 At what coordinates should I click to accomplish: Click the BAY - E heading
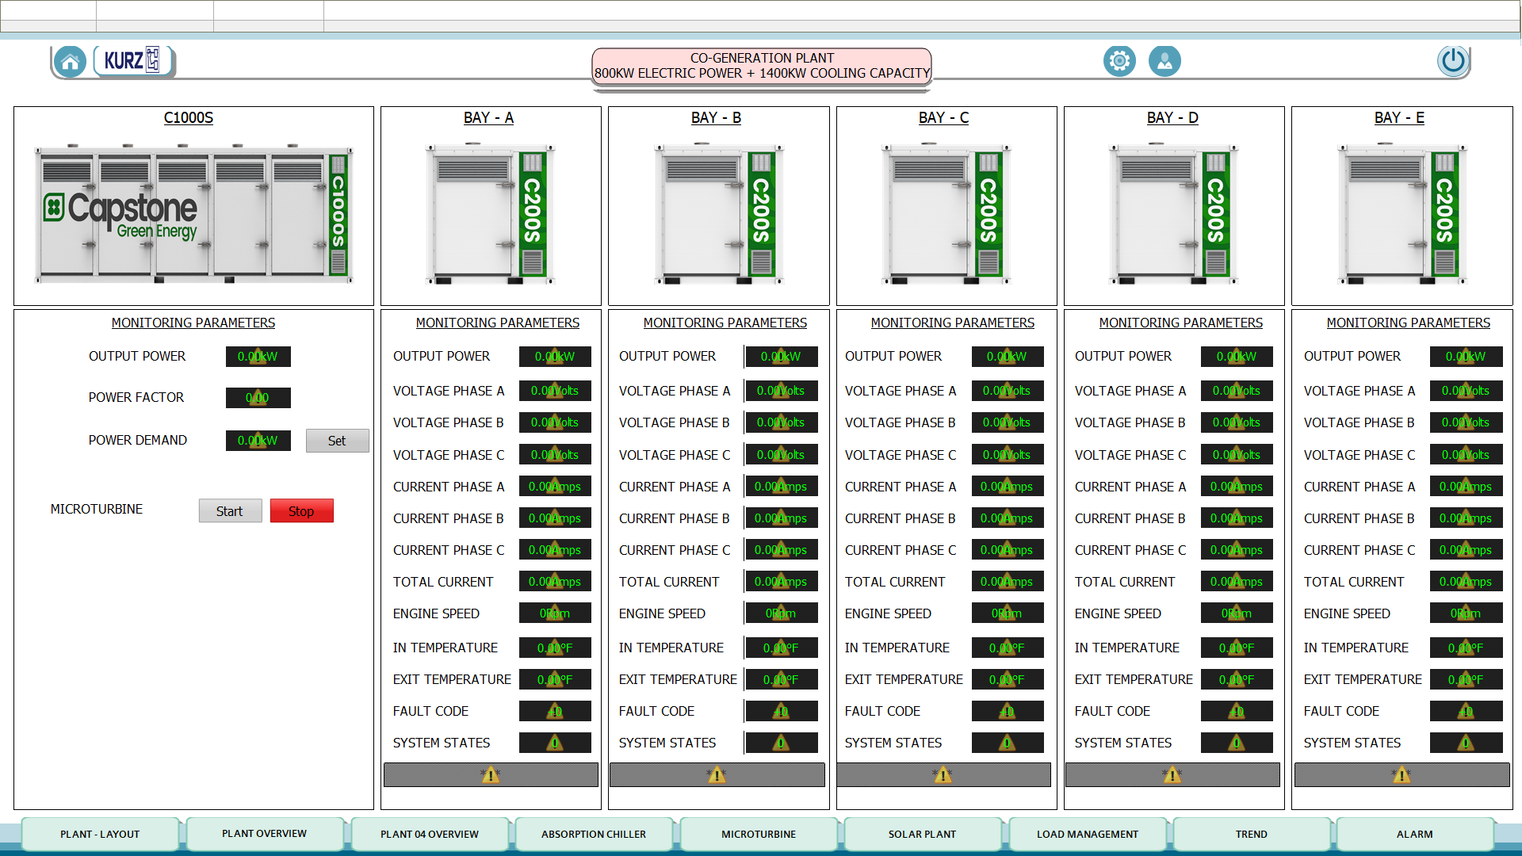point(1399,117)
